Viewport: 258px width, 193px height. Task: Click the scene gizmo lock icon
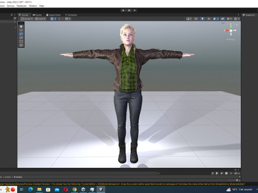click(236, 25)
